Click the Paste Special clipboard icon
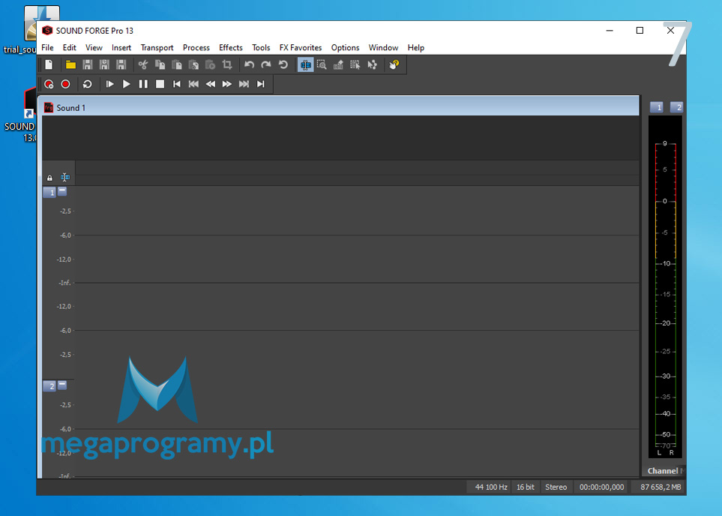Viewport: 722px width, 516px height. click(x=193, y=65)
